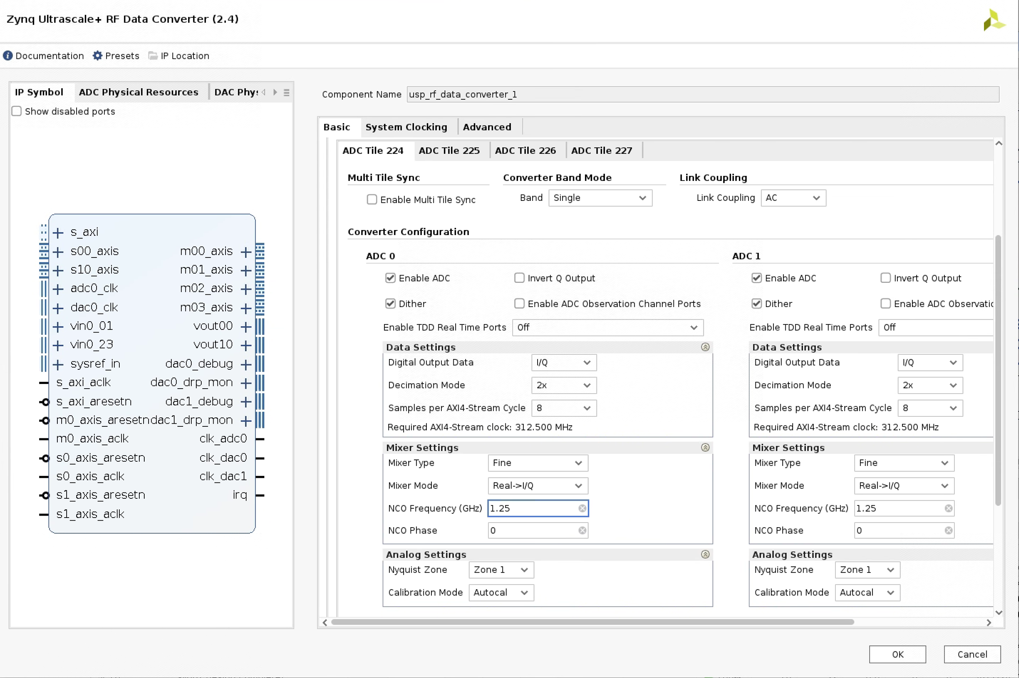
Task: Open the Documentation info icon
Action: pos(8,56)
